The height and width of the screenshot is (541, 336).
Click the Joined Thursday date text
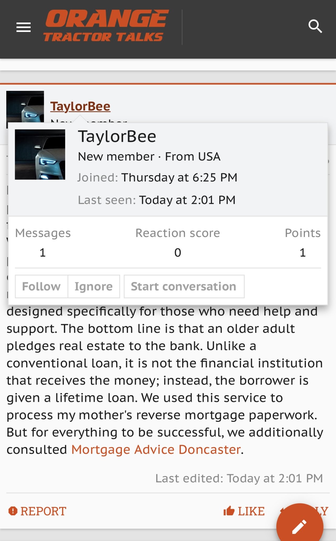coord(179,178)
